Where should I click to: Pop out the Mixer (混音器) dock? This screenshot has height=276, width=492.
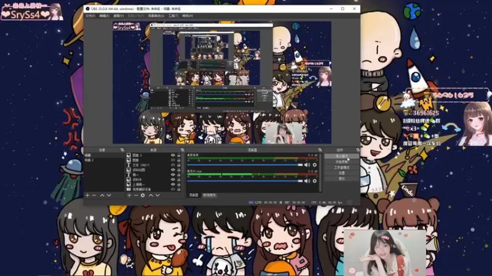point(320,150)
